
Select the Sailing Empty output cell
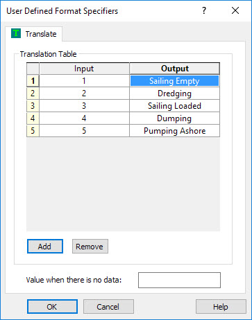174,81
